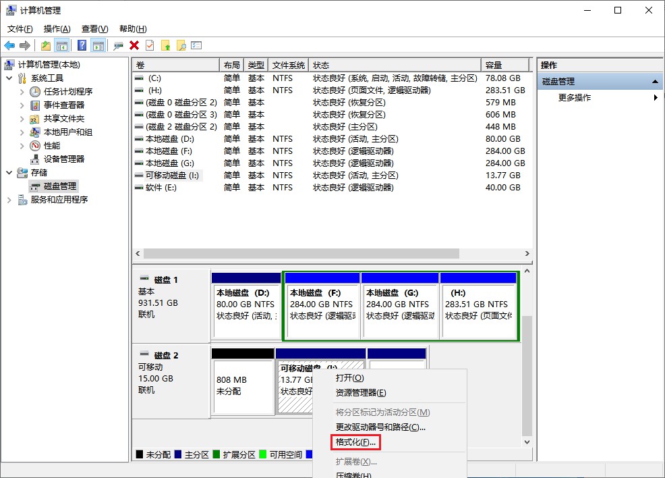665x478 pixels.
Task: Expand the 本地用户和组 node chevron
Action: click(x=22, y=132)
